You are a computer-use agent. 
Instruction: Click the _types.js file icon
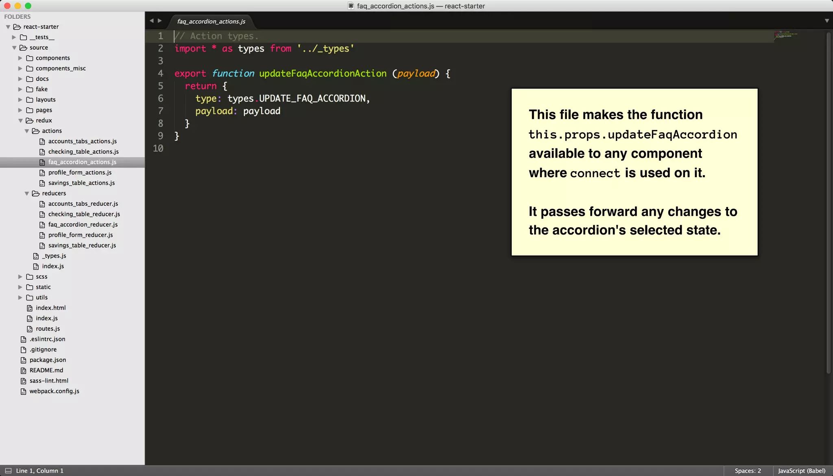tap(36, 256)
